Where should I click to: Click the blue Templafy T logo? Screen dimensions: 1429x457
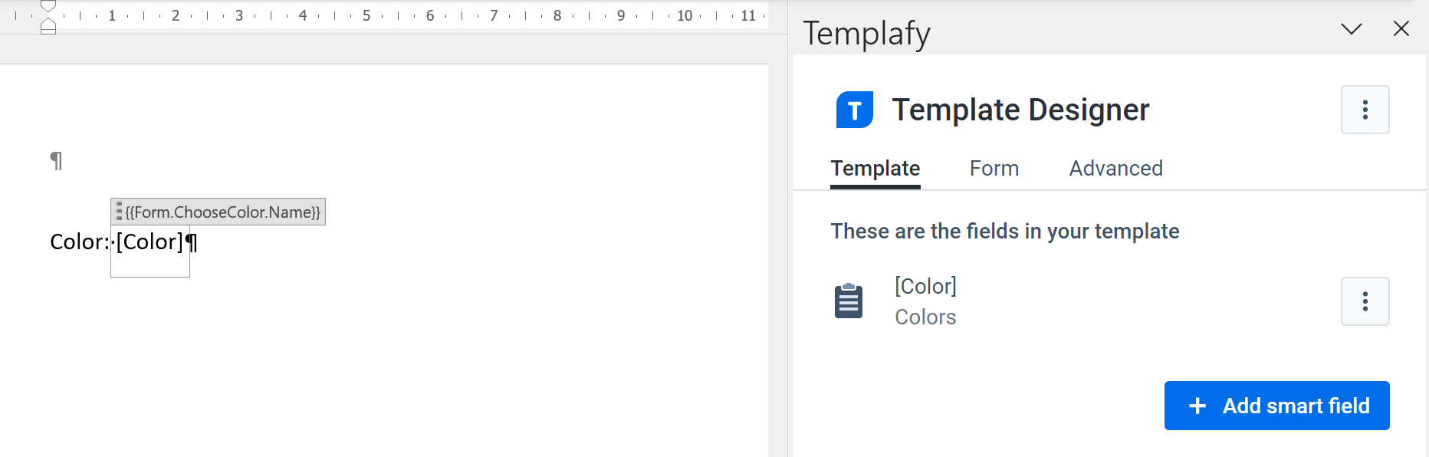pos(854,110)
